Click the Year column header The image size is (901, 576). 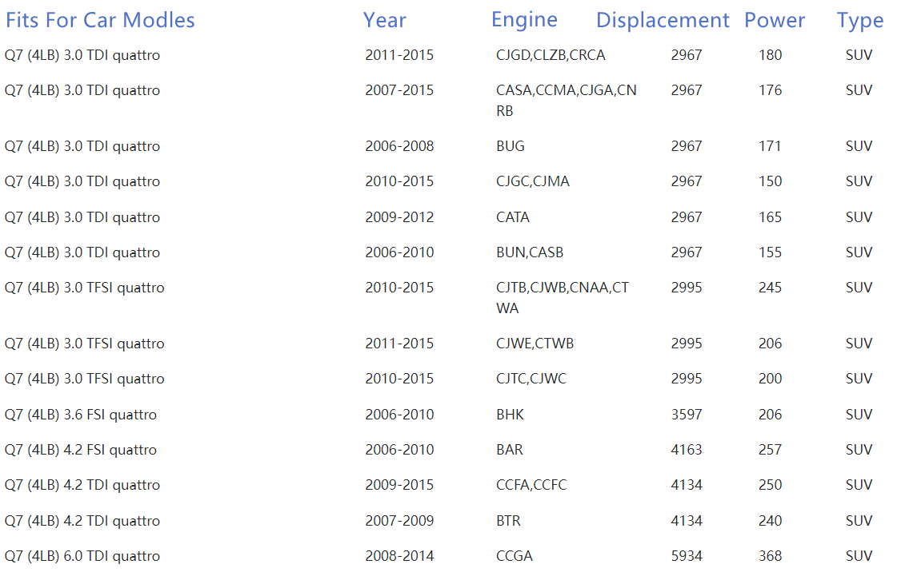(384, 20)
